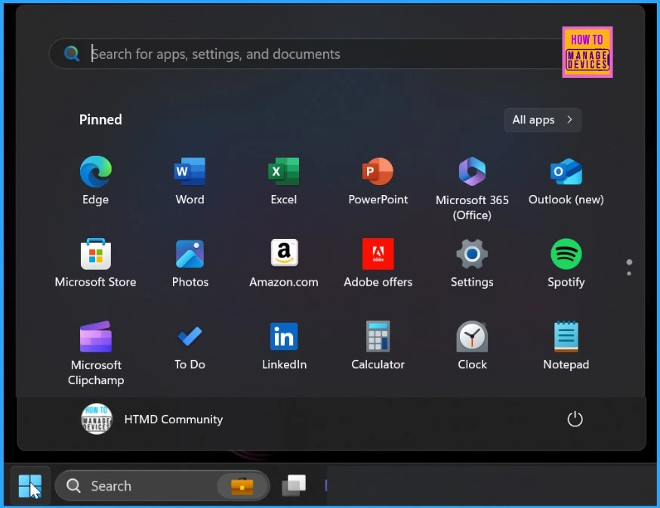Launch the Photos app

pyautogui.click(x=190, y=263)
